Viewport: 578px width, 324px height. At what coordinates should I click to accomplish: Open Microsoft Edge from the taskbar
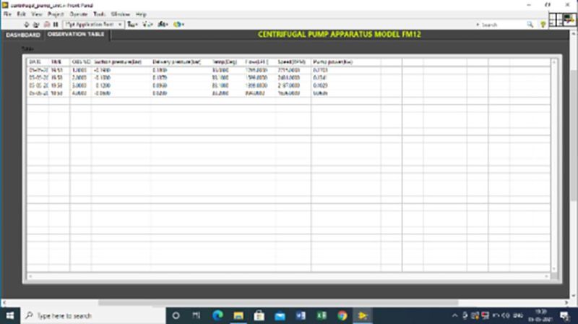(x=217, y=315)
